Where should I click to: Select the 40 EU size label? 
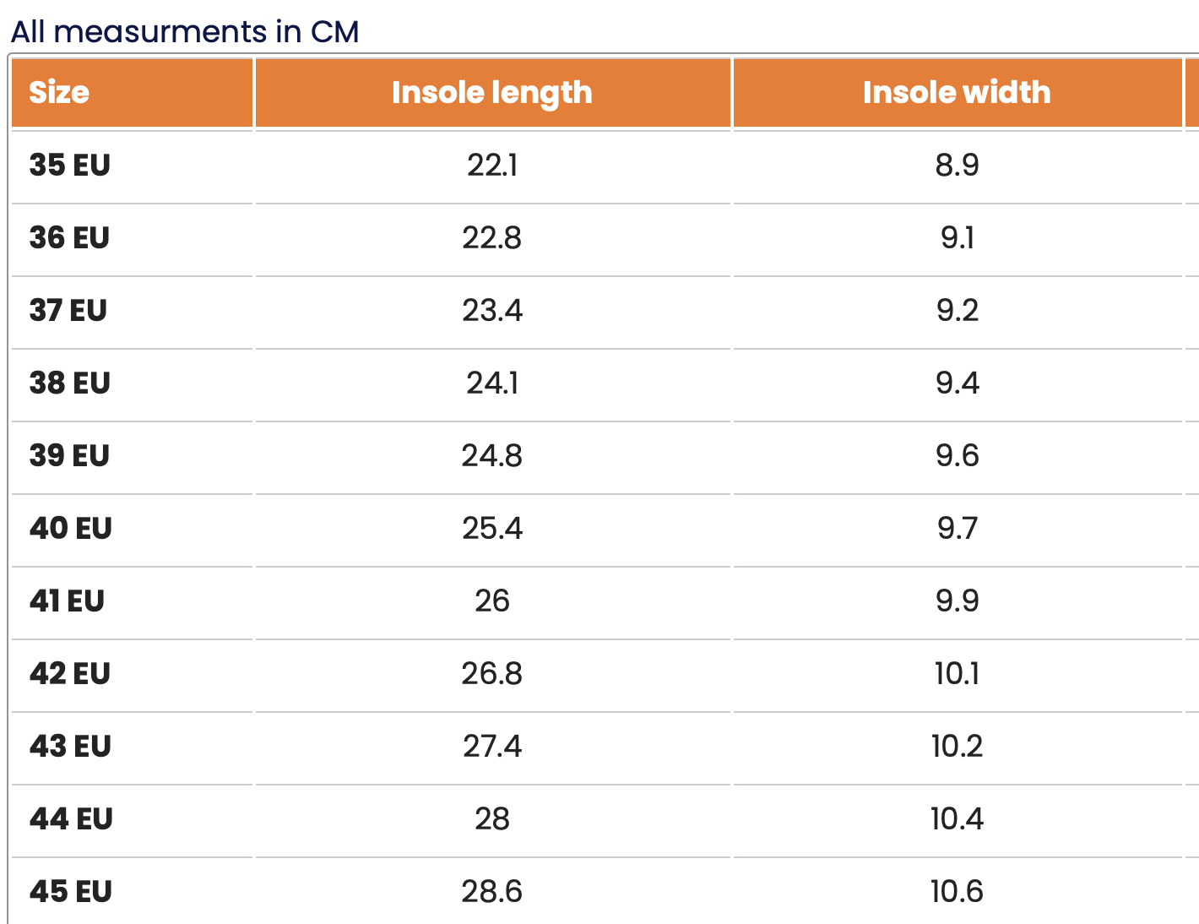click(x=71, y=528)
